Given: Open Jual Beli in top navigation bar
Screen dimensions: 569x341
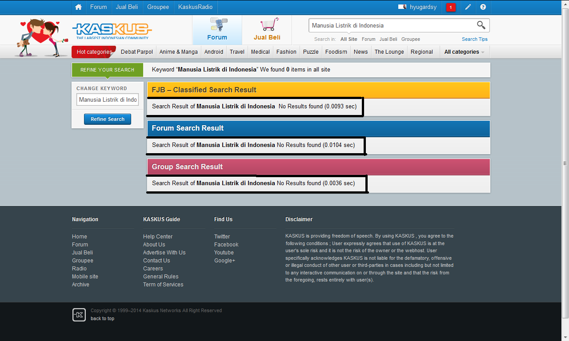Looking at the screenshot, I should click(x=127, y=7).
